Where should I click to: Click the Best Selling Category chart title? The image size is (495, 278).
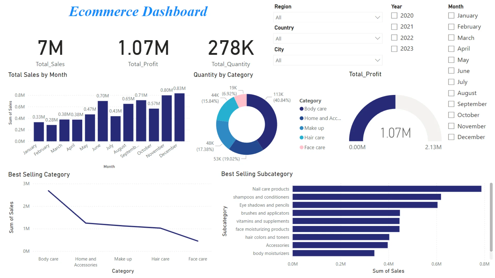[39, 175]
